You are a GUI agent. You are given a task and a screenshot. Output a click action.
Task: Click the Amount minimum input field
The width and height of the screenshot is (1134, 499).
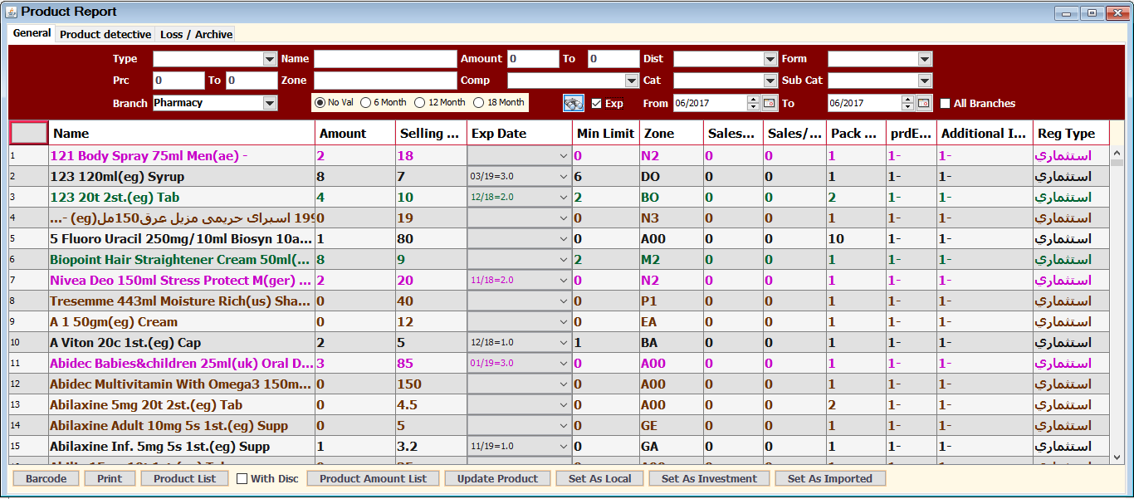tap(534, 59)
